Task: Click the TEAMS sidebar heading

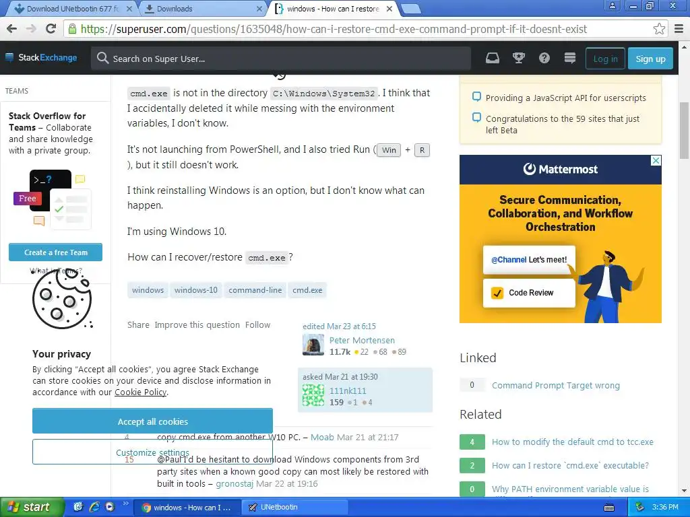Action: pyautogui.click(x=17, y=91)
